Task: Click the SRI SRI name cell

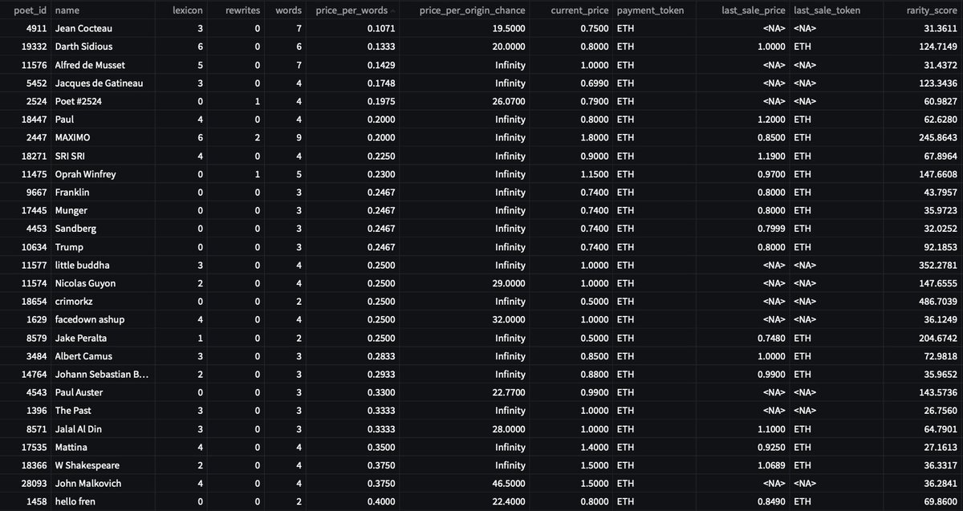Action: pyautogui.click(x=69, y=156)
